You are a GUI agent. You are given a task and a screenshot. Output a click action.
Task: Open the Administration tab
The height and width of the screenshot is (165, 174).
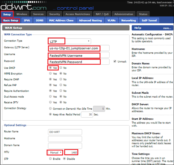(124, 14)
